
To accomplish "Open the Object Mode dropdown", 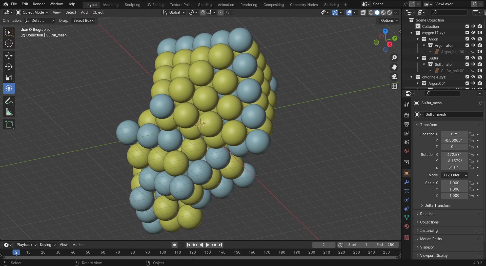I will tap(32, 12).
